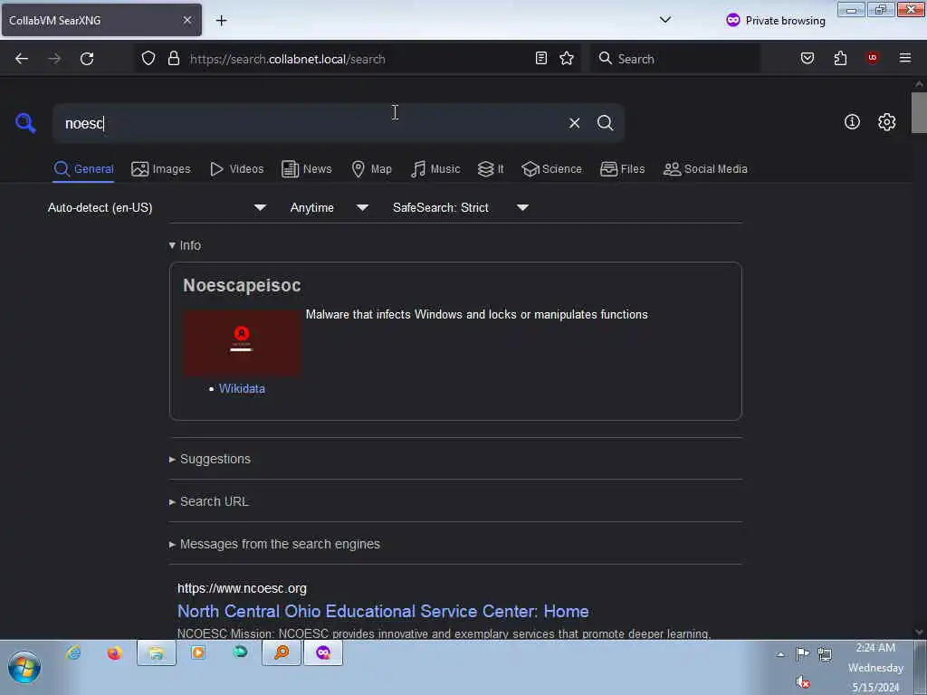Image resolution: width=927 pixels, height=695 pixels.
Task: Open the Auto-detect (en-US) language dropdown
Action: (x=158, y=207)
